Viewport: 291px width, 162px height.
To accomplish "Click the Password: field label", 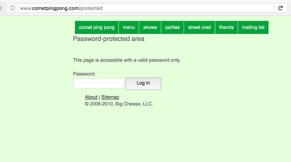I will (84, 74).
